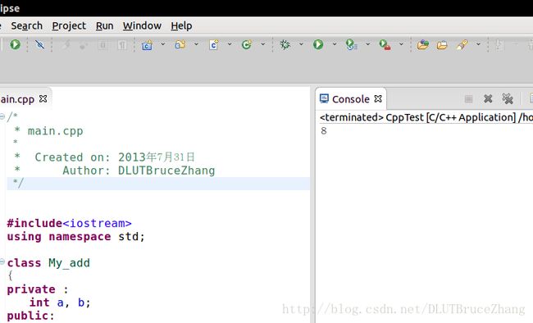Open dropdown next to external tools icon
Image resolution: width=533 pixels, height=323 pixels.
pyautogui.click(x=401, y=44)
